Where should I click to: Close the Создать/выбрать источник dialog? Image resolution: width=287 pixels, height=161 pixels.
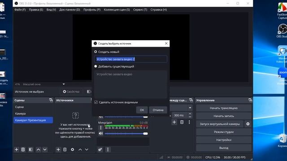166,43
